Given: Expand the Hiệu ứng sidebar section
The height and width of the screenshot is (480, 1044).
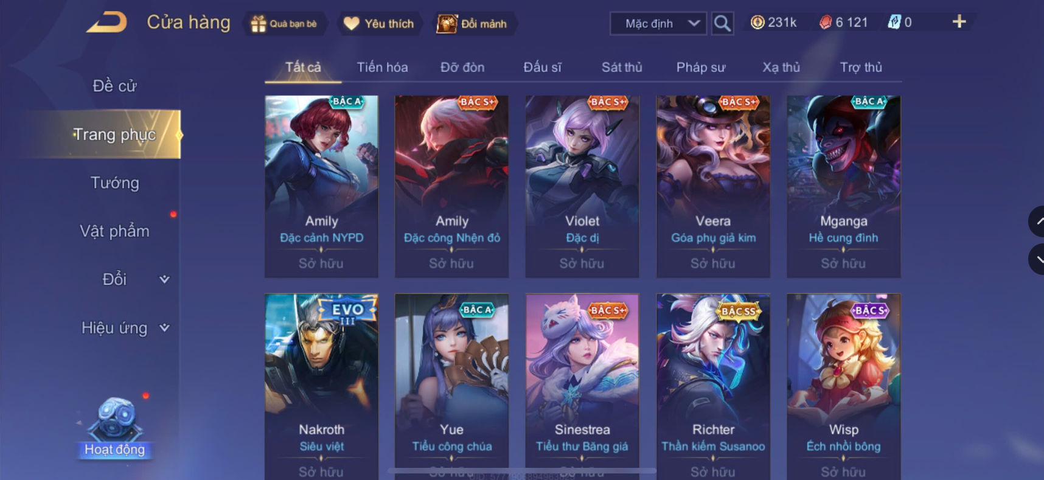Looking at the screenshot, I should 125,328.
